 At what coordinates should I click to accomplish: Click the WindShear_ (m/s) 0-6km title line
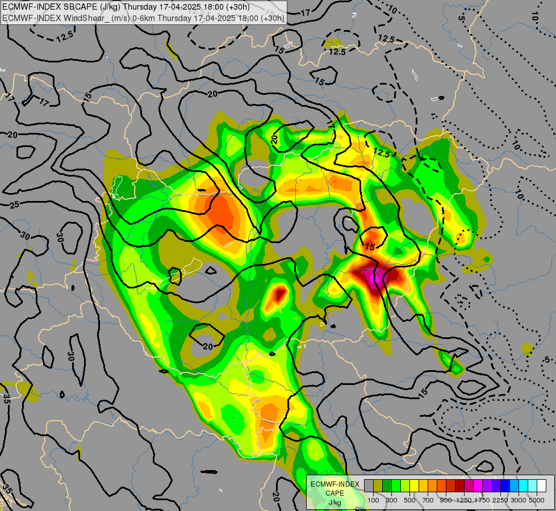[x=143, y=18]
